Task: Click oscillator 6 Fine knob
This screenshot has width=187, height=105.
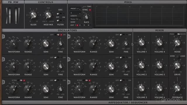Action: point(126,89)
